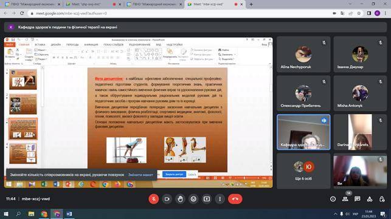Bookmark this page with star icon
391x219 pixels.
pyautogui.click(x=359, y=13)
